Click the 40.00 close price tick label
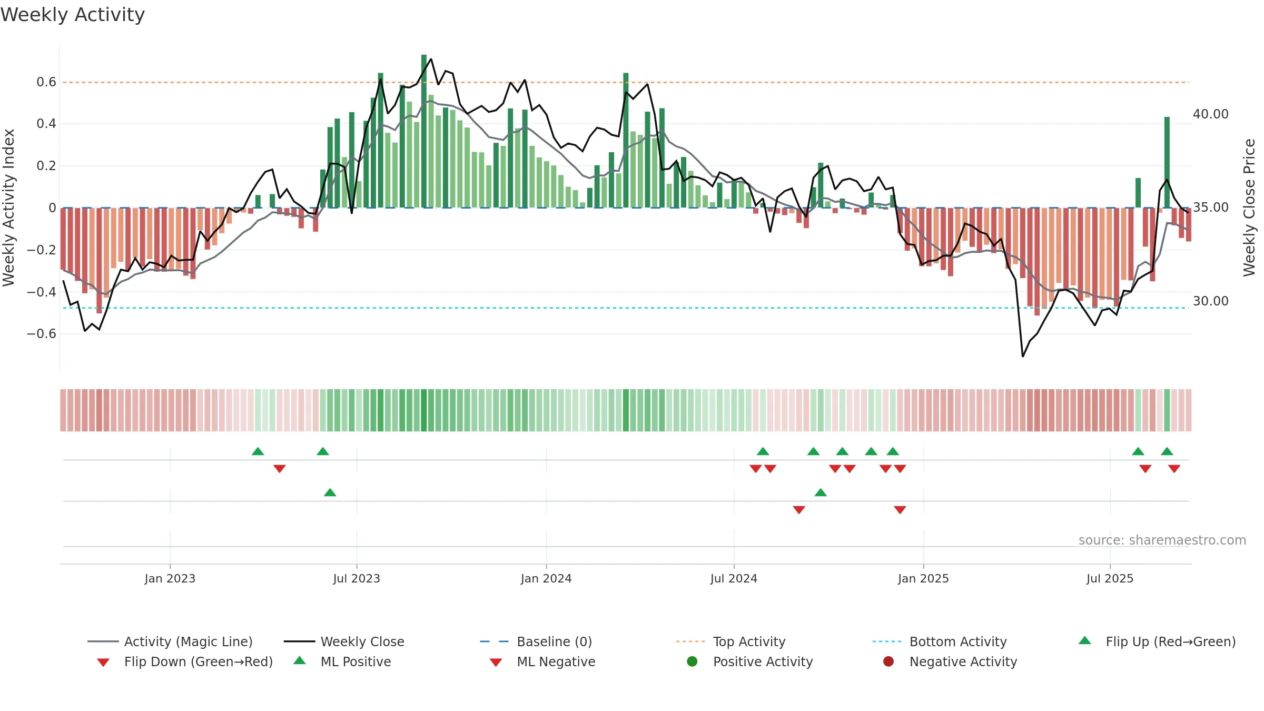Image resolution: width=1264 pixels, height=711 pixels. pyautogui.click(x=1211, y=114)
